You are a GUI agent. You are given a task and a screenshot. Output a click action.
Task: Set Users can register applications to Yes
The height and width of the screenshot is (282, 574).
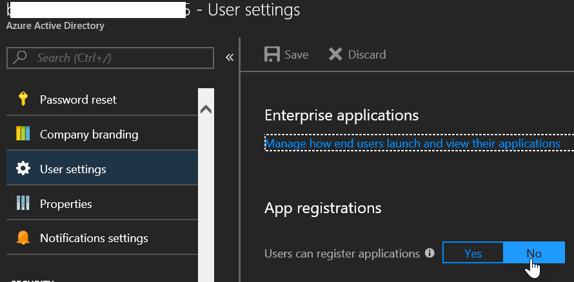pos(473,253)
